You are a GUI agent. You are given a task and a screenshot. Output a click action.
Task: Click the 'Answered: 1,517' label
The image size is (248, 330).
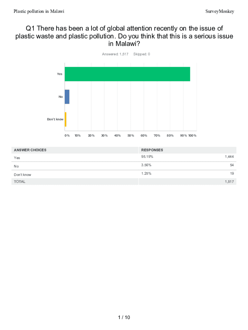(x=115, y=54)
